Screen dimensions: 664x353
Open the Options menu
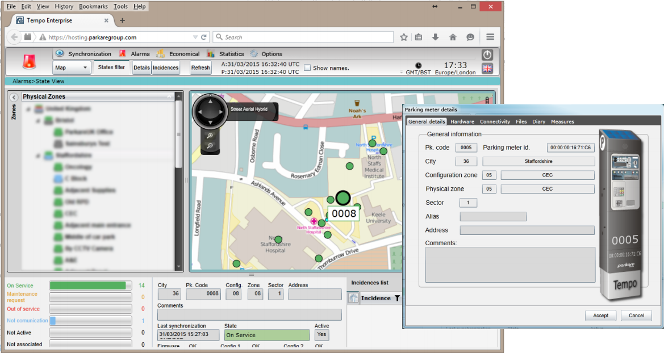click(266, 54)
